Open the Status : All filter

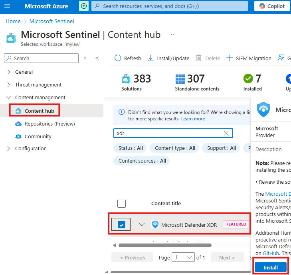pyautogui.click(x=130, y=148)
